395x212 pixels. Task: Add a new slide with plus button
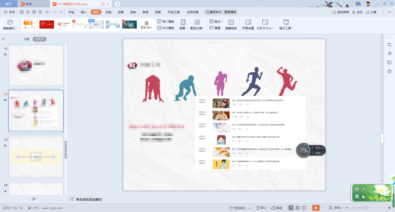(x=34, y=199)
